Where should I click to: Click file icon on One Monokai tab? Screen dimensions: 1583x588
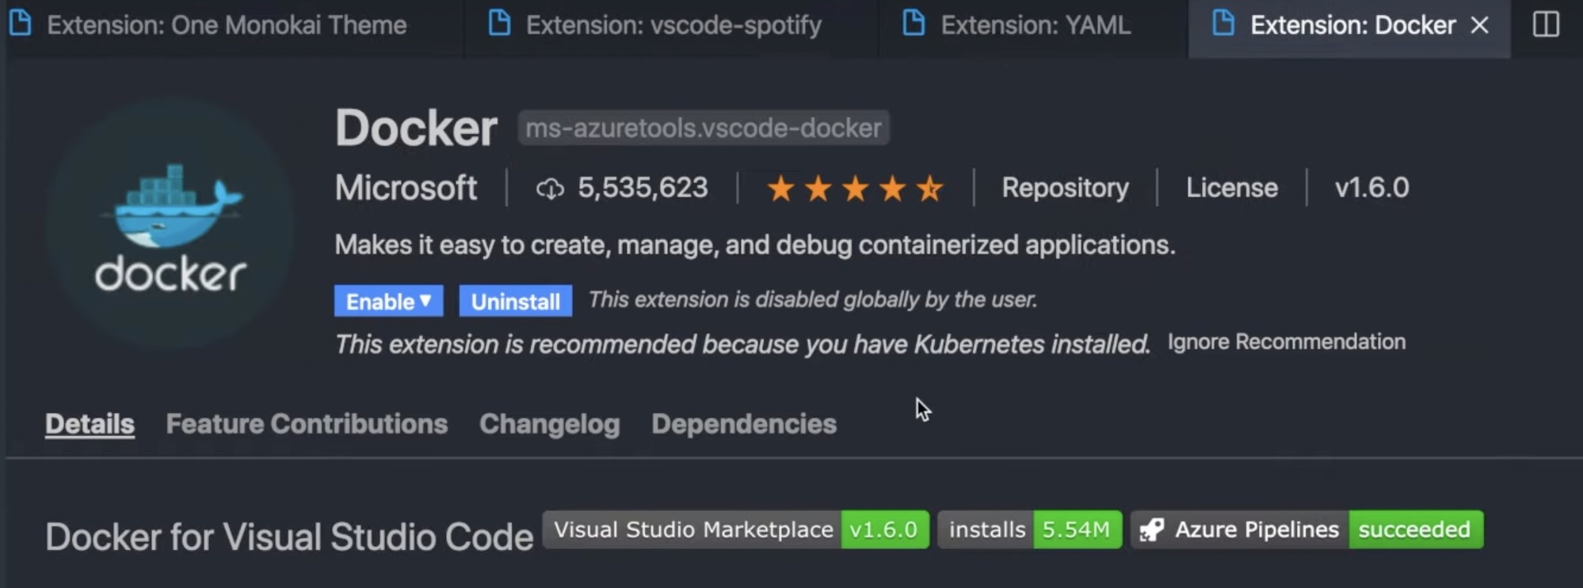tap(21, 24)
